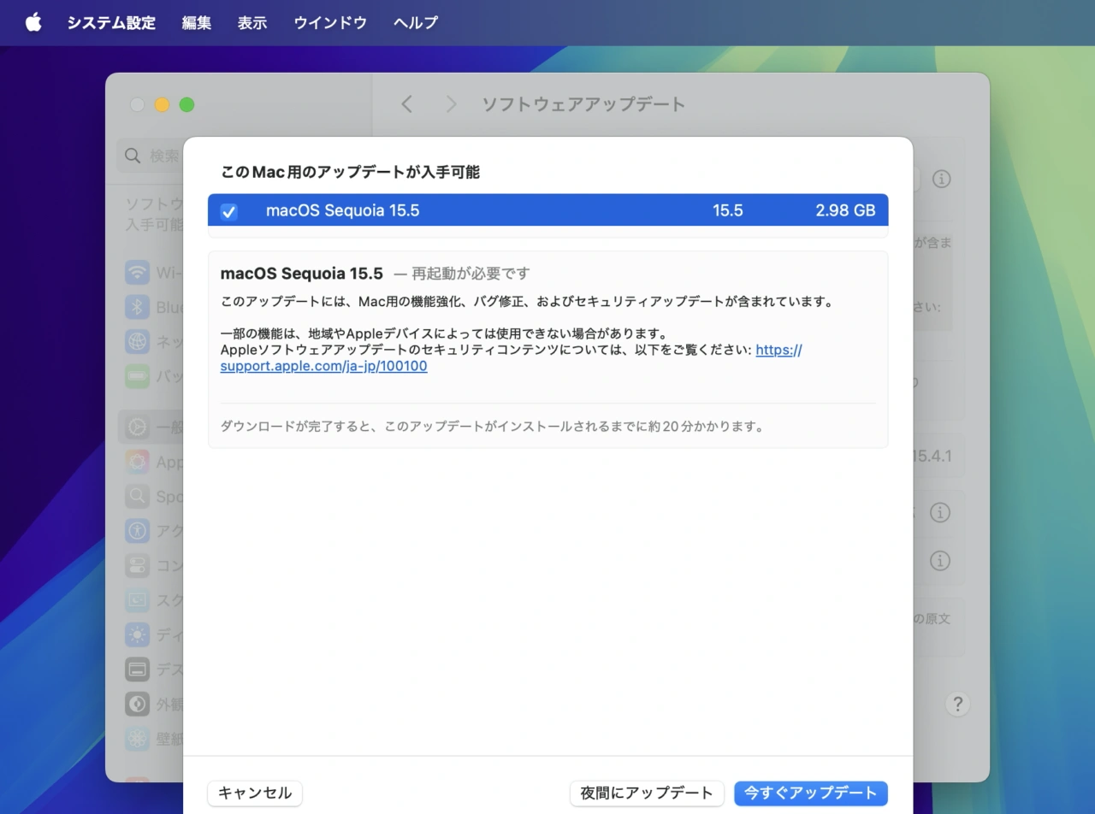Click the green Battery icon in sidebar
The height and width of the screenshot is (814, 1095).
[137, 375]
